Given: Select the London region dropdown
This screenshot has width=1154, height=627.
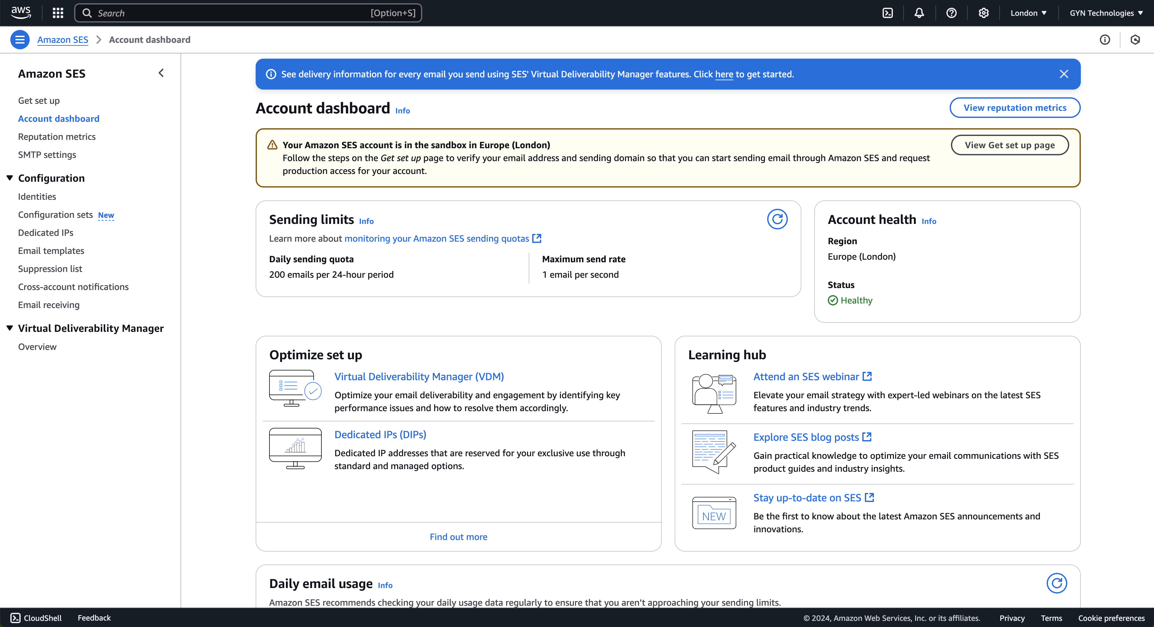Looking at the screenshot, I should 1027,12.
